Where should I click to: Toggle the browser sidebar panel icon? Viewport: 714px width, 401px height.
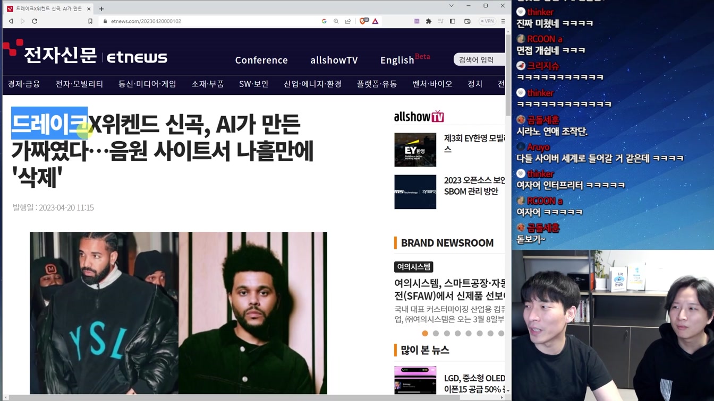click(x=453, y=21)
